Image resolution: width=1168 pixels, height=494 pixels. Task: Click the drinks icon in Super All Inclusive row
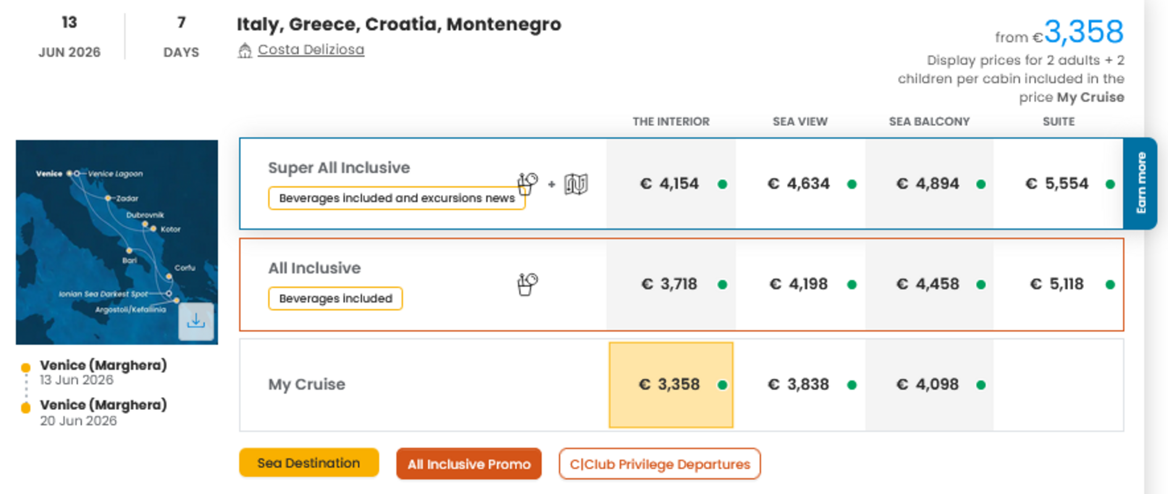527,183
